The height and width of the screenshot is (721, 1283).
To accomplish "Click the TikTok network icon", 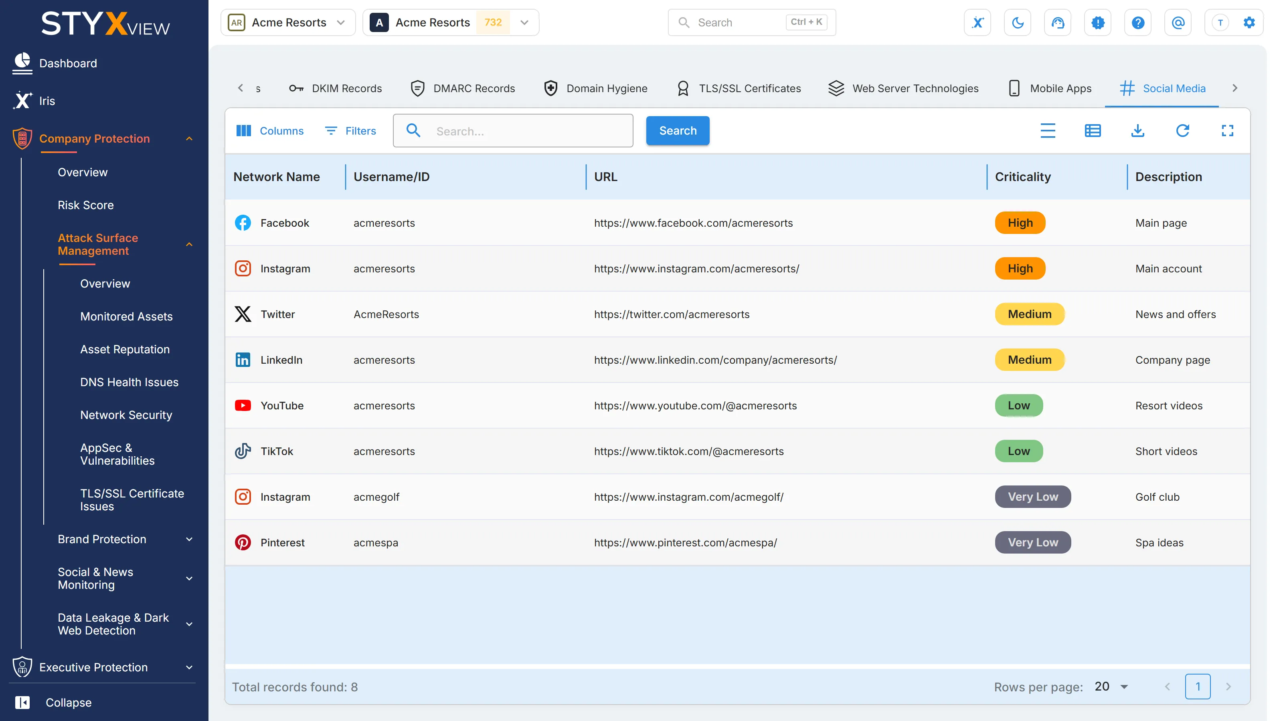I will [243, 451].
